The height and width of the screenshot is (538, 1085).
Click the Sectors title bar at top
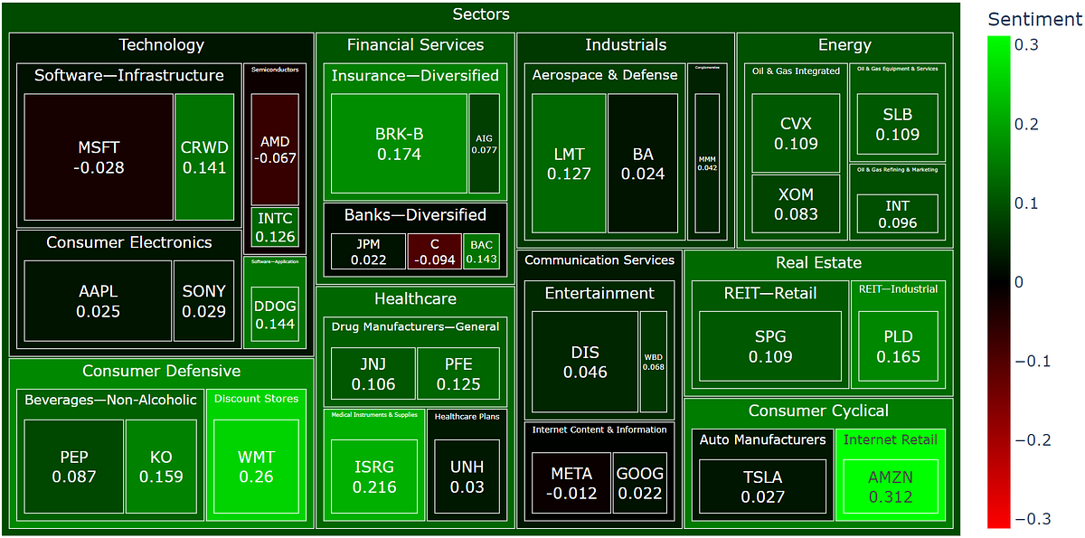click(x=482, y=14)
